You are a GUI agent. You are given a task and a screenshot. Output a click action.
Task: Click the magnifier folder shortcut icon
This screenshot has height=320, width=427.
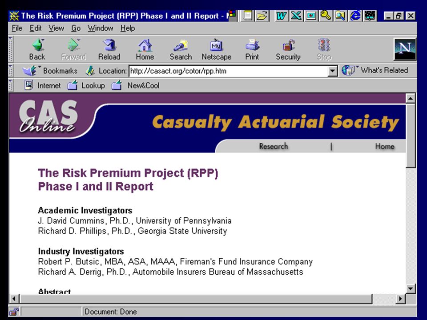(x=340, y=16)
